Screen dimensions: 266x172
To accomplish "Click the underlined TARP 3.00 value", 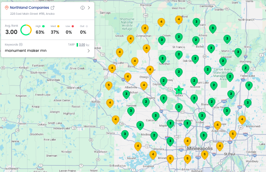I will pos(82,45).
